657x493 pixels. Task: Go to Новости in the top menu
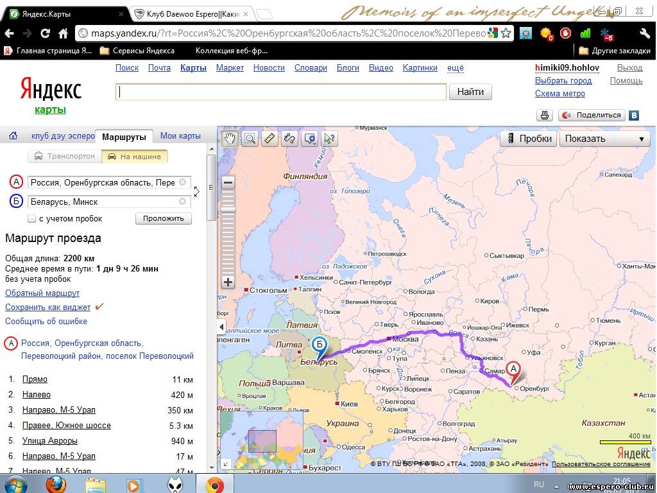[x=269, y=68]
